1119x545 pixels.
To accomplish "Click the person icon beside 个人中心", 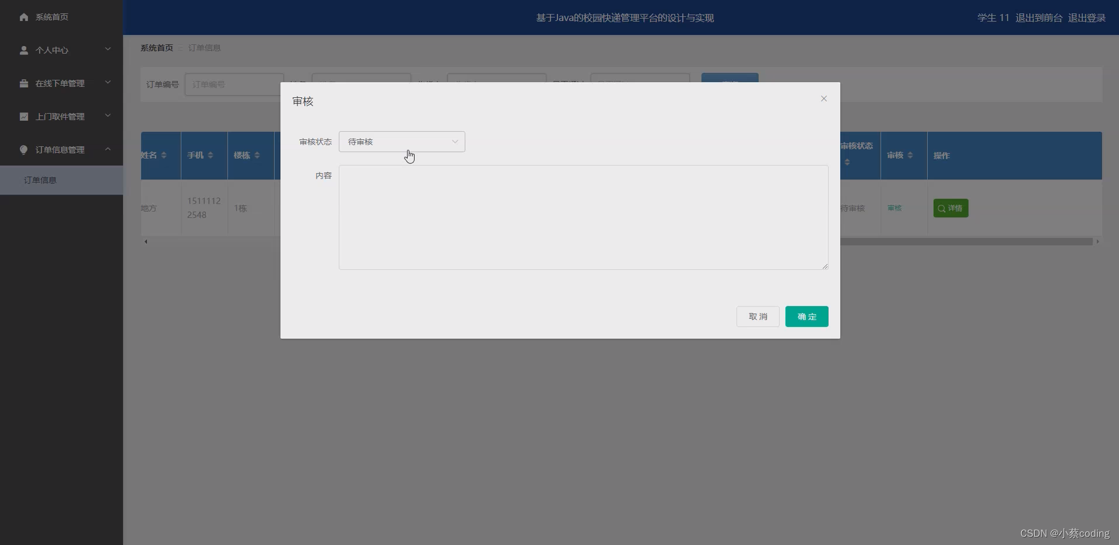I will tap(24, 50).
